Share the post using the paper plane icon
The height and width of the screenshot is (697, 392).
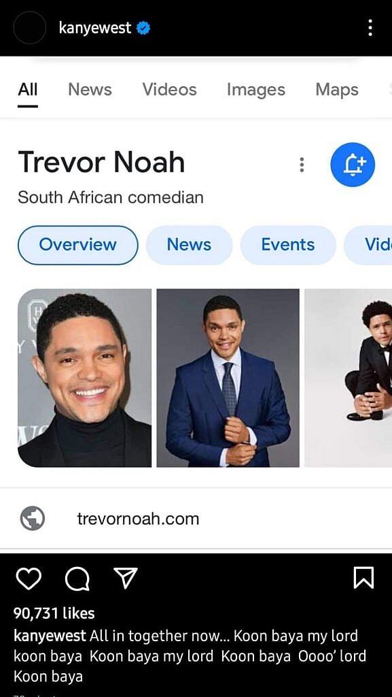pyautogui.click(x=126, y=578)
